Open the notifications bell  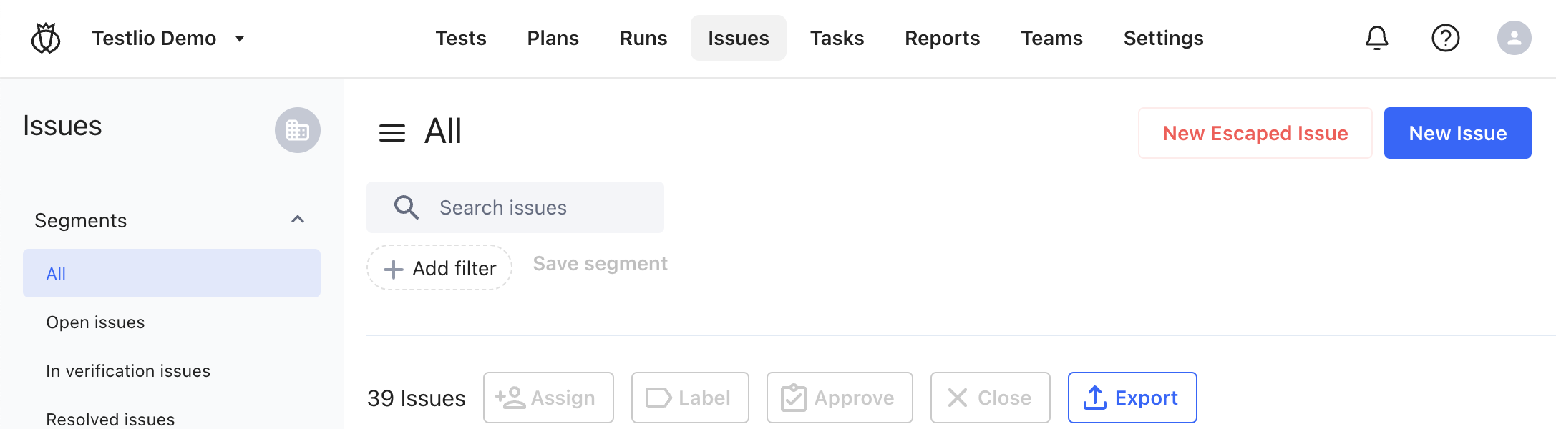[1376, 38]
